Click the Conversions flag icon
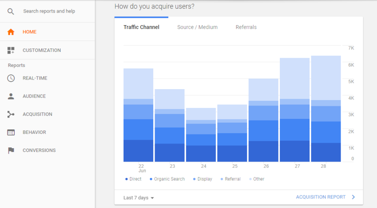The height and width of the screenshot is (208, 377). (x=11, y=150)
